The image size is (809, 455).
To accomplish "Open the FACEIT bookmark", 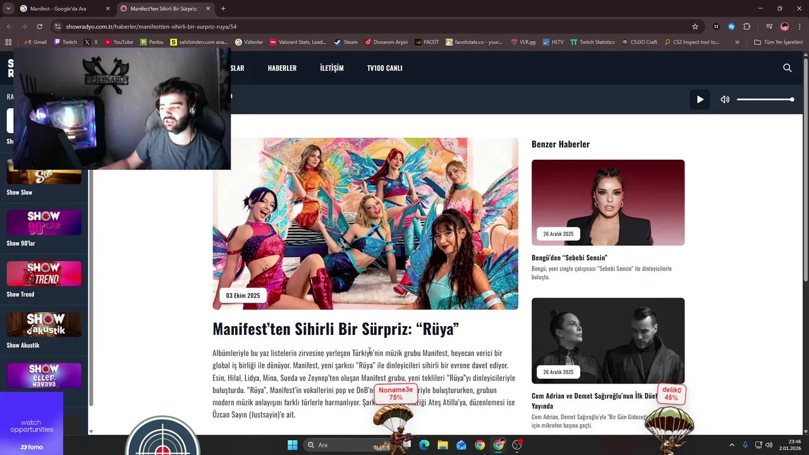I will 427,42.
